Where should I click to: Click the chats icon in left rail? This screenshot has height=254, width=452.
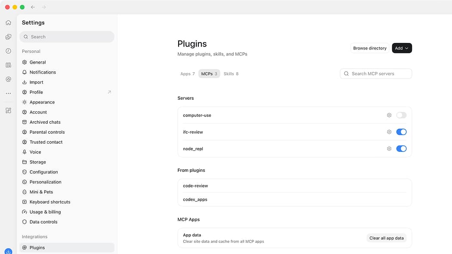coord(8,37)
